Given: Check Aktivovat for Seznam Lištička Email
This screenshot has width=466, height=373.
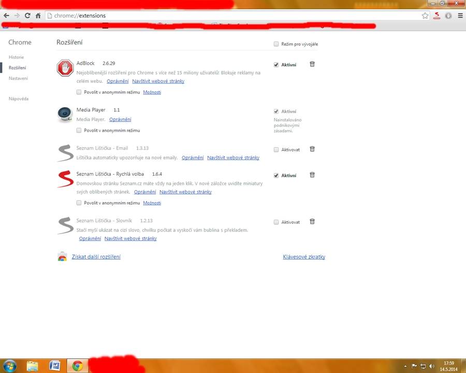Looking at the screenshot, I should (276, 150).
